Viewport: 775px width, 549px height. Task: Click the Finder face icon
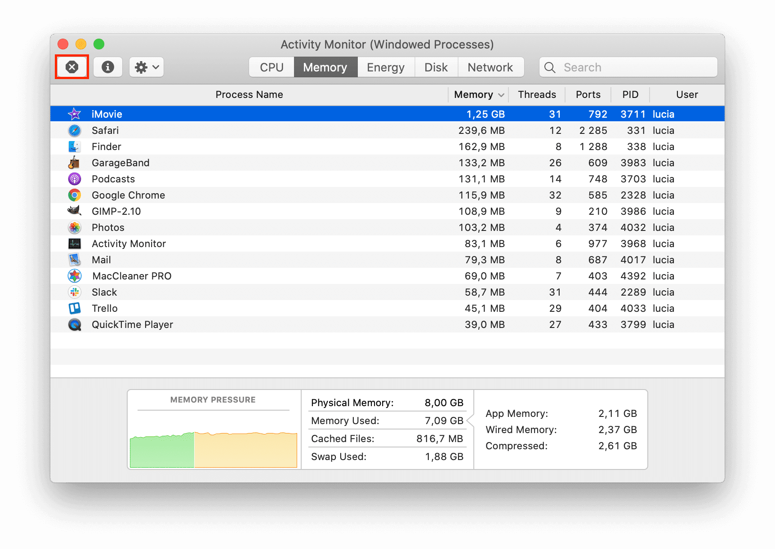point(75,146)
